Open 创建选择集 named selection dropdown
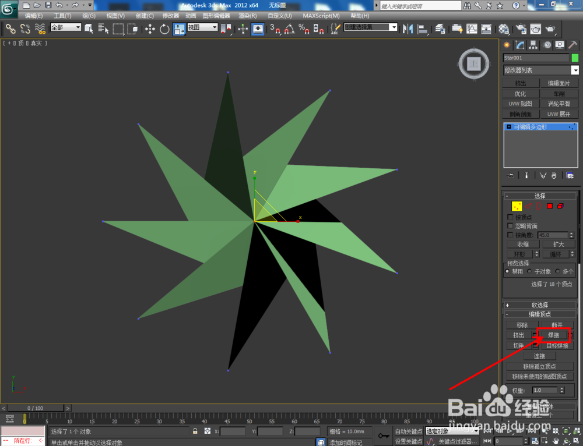The width and height of the screenshot is (583, 446). 371,27
